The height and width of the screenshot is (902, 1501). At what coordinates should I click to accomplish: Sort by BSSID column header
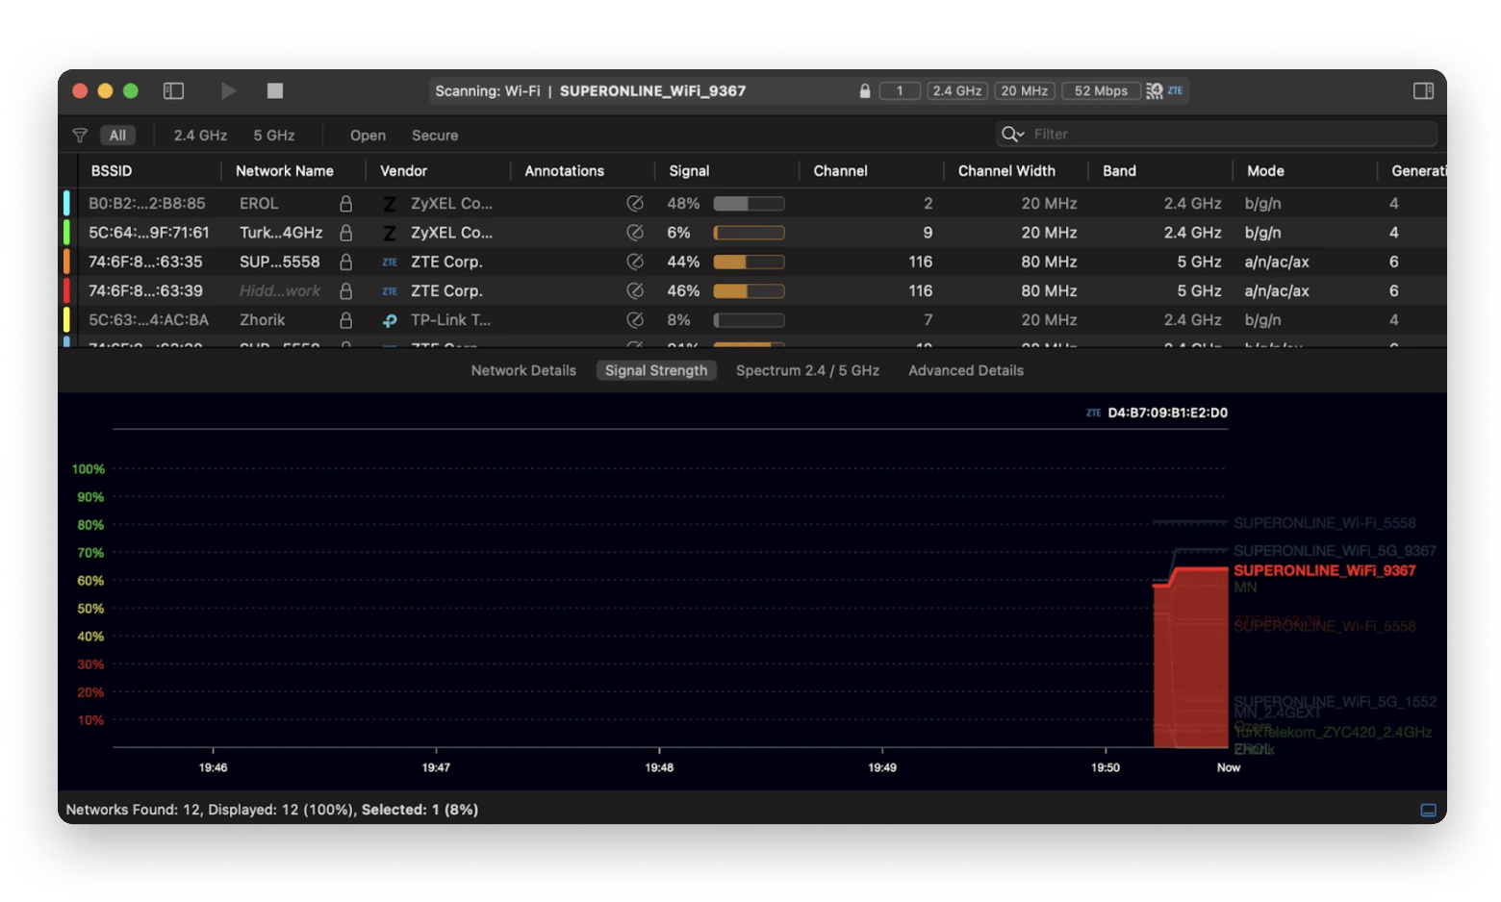click(x=112, y=170)
